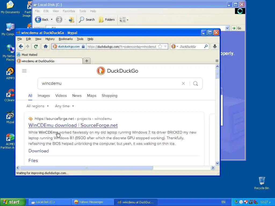Open the Mypal Tools menu
275x206 pixels.
pos(80,39)
